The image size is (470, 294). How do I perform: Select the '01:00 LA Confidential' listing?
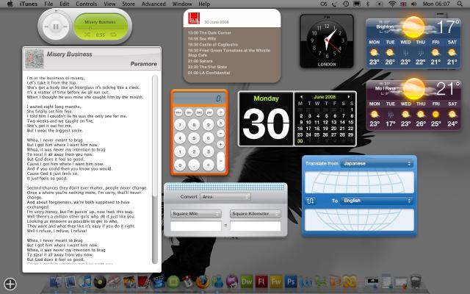209,73
